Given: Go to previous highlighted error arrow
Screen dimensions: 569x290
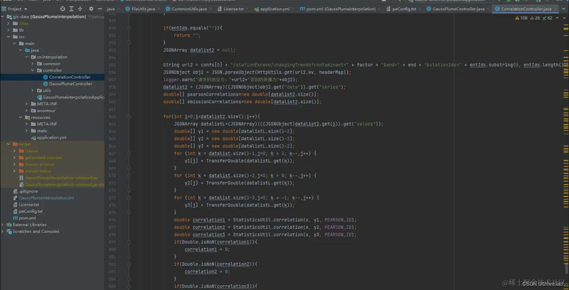Looking at the screenshot, I should [x=557, y=18].
